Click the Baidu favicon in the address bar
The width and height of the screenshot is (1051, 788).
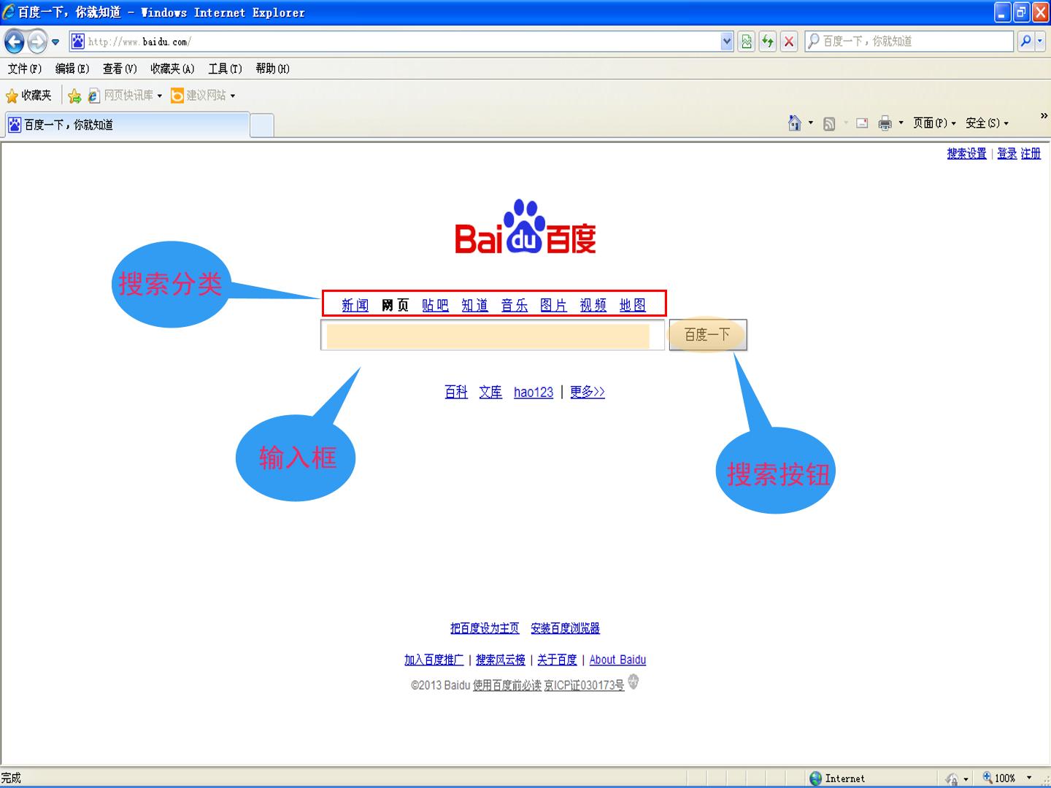(x=77, y=42)
